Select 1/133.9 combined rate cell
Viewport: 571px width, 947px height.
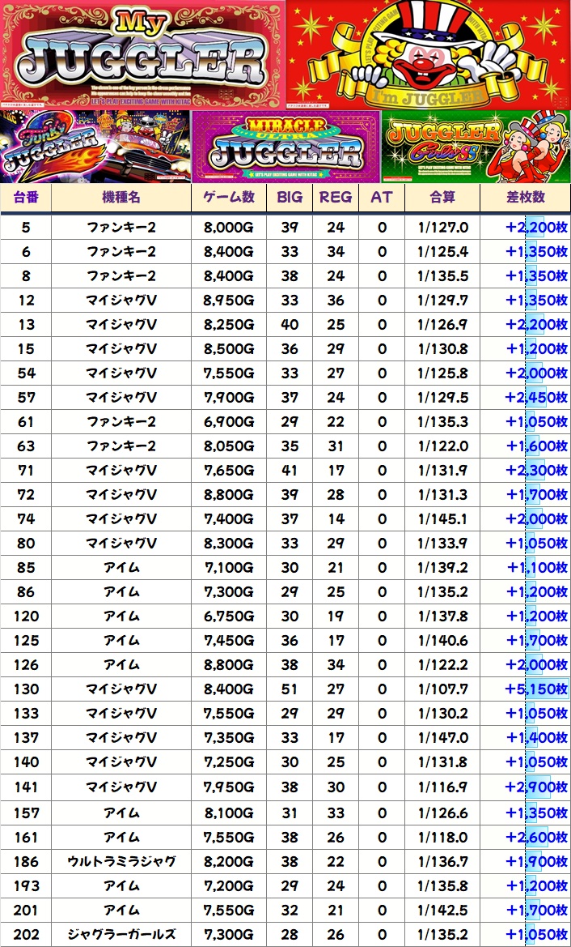[442, 544]
